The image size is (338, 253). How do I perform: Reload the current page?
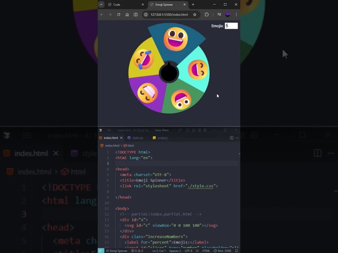118,14
